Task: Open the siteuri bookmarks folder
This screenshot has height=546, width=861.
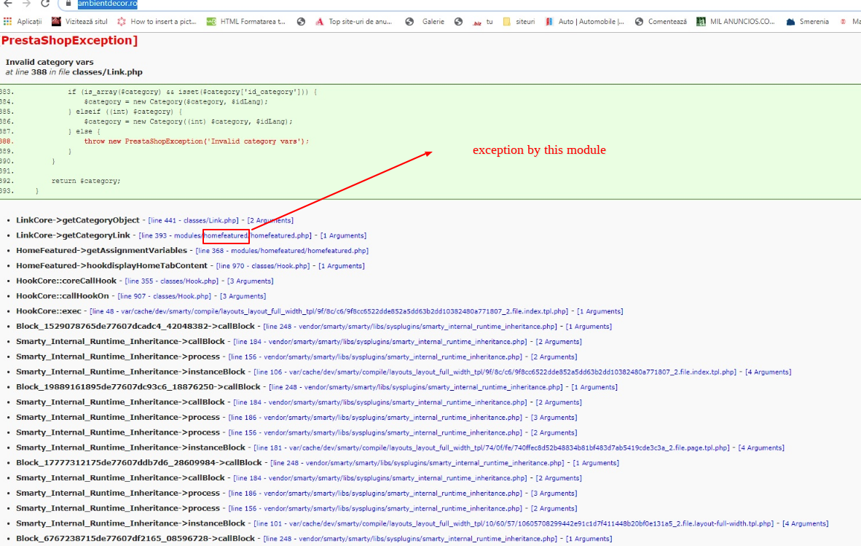Action: (x=519, y=21)
